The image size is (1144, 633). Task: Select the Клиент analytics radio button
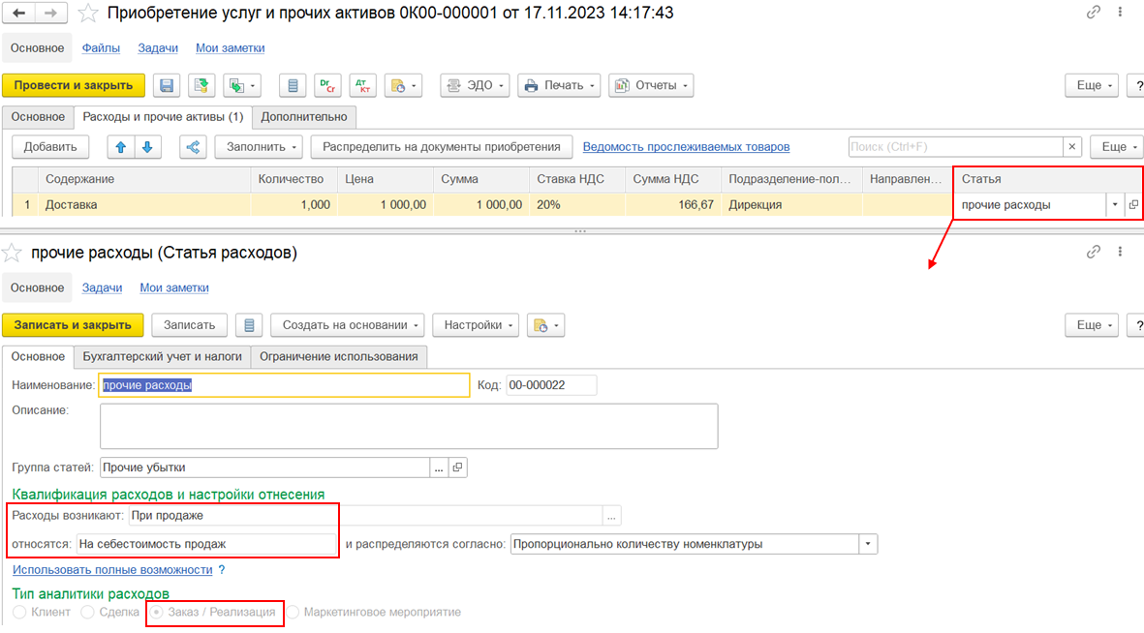coord(19,612)
